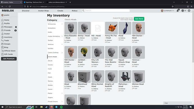Click the search magnifier icon
Viewport: 194px width, 109px height.
click(84, 11)
